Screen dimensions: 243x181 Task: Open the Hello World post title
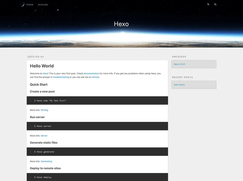tap(42, 66)
